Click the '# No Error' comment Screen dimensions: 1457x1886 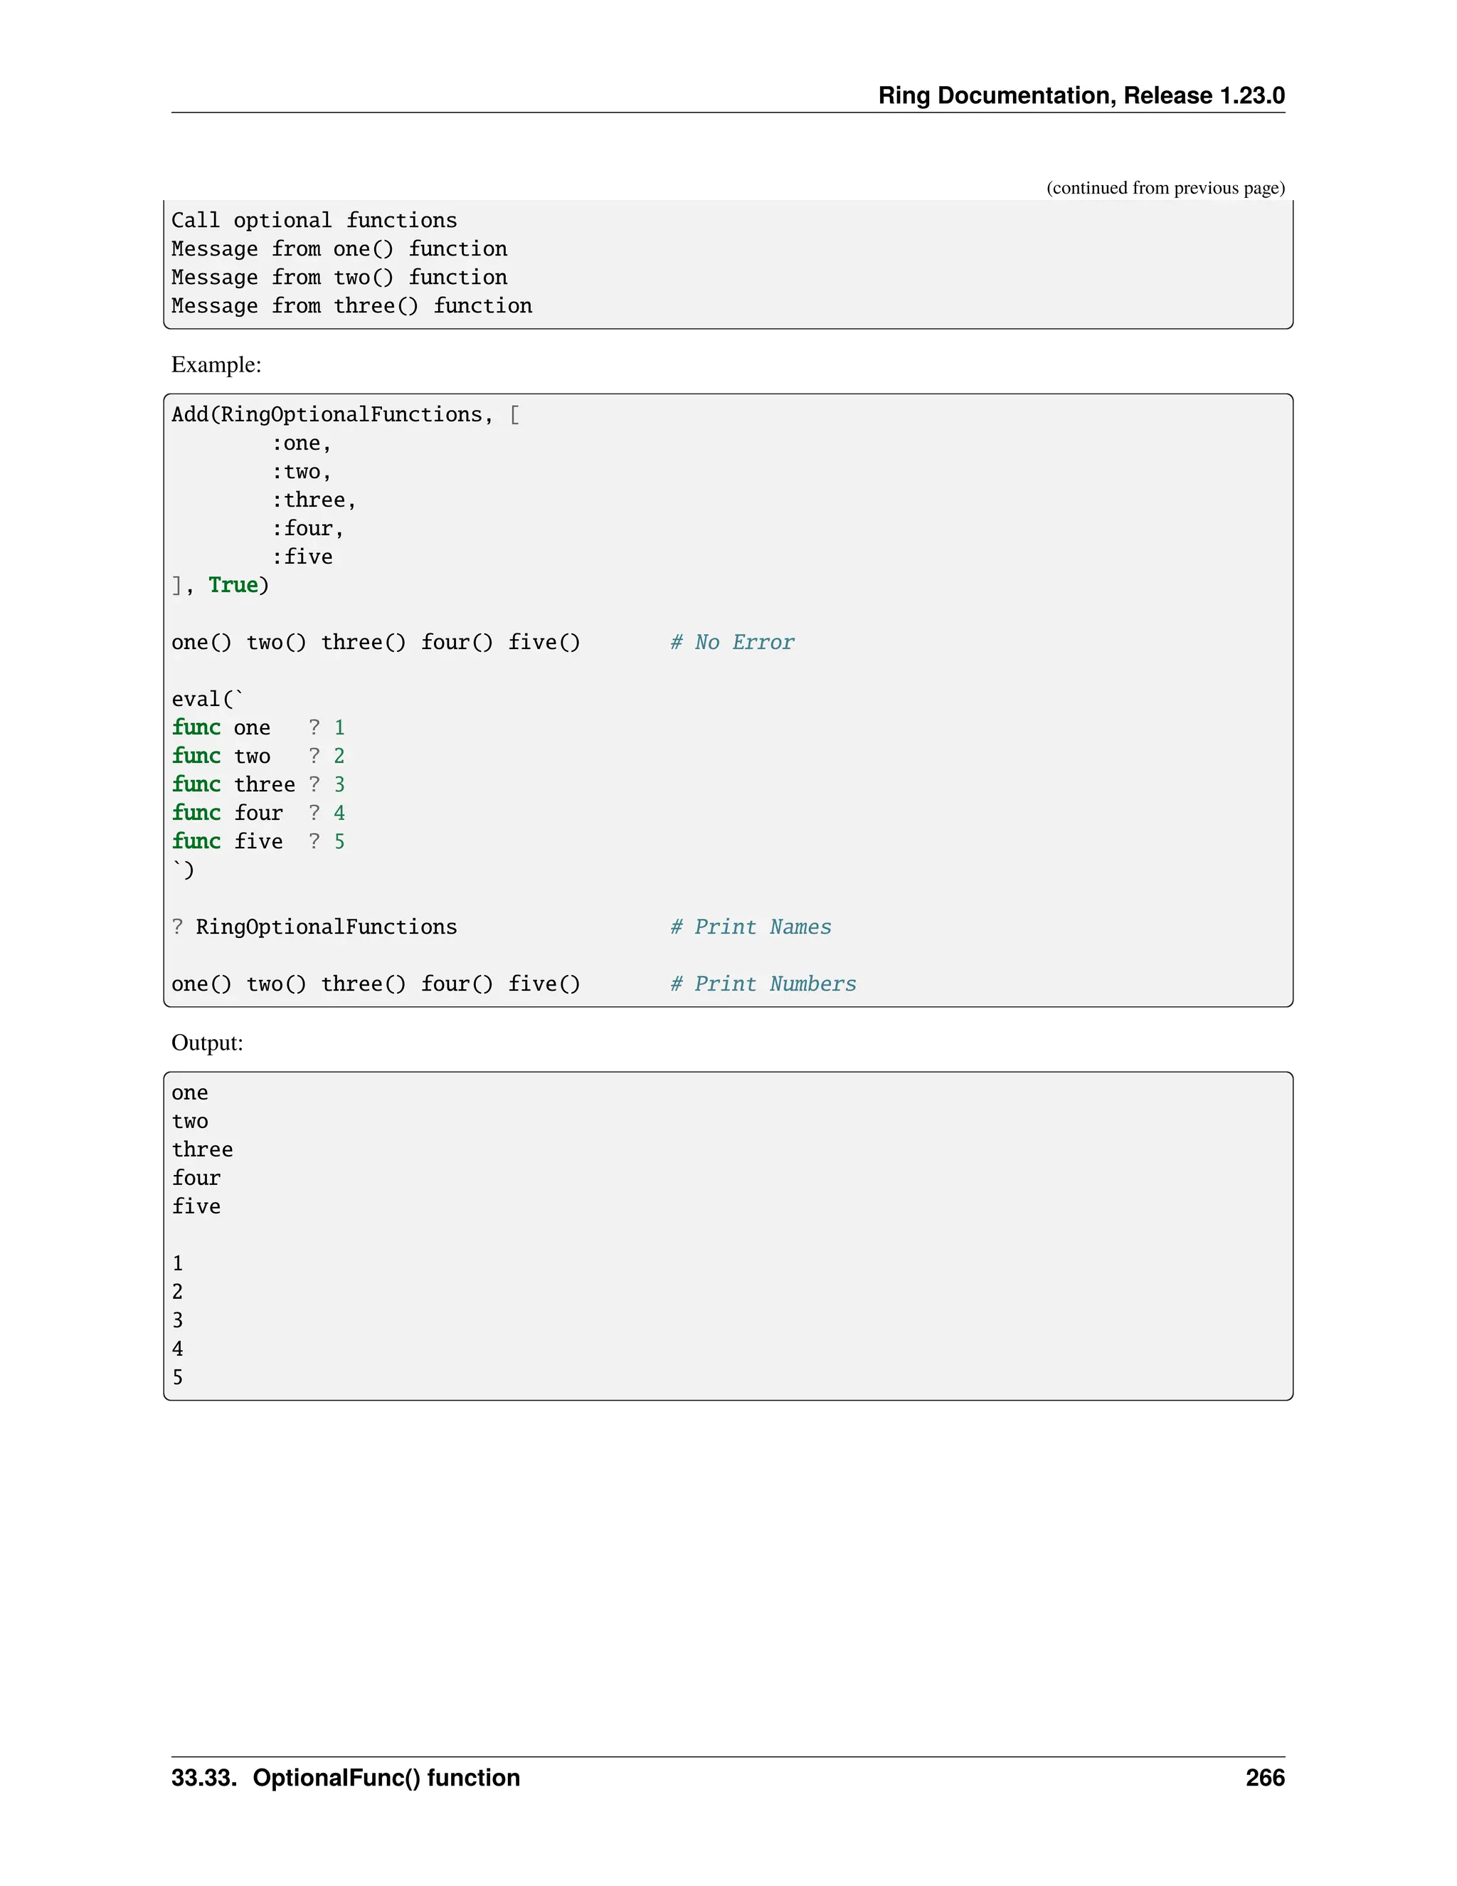pyautogui.click(x=732, y=643)
